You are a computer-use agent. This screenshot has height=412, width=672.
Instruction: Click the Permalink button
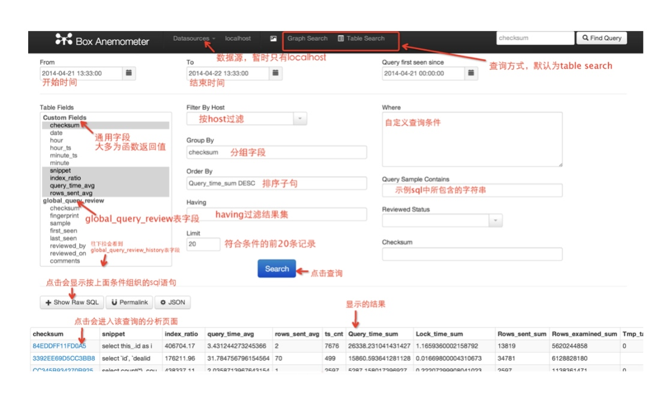coord(129,302)
